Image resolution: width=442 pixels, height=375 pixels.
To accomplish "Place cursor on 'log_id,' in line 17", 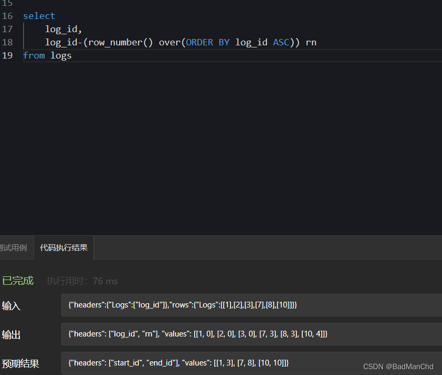I will [x=63, y=30].
